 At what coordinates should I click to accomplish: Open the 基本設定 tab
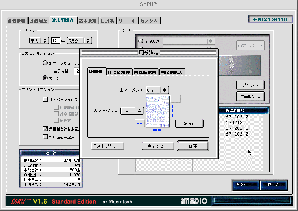[88, 21]
